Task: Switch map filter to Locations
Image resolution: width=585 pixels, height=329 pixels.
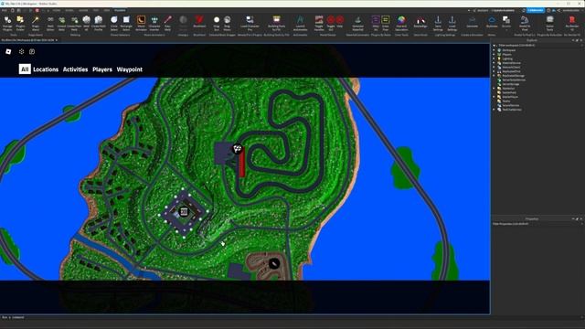Action: point(46,69)
